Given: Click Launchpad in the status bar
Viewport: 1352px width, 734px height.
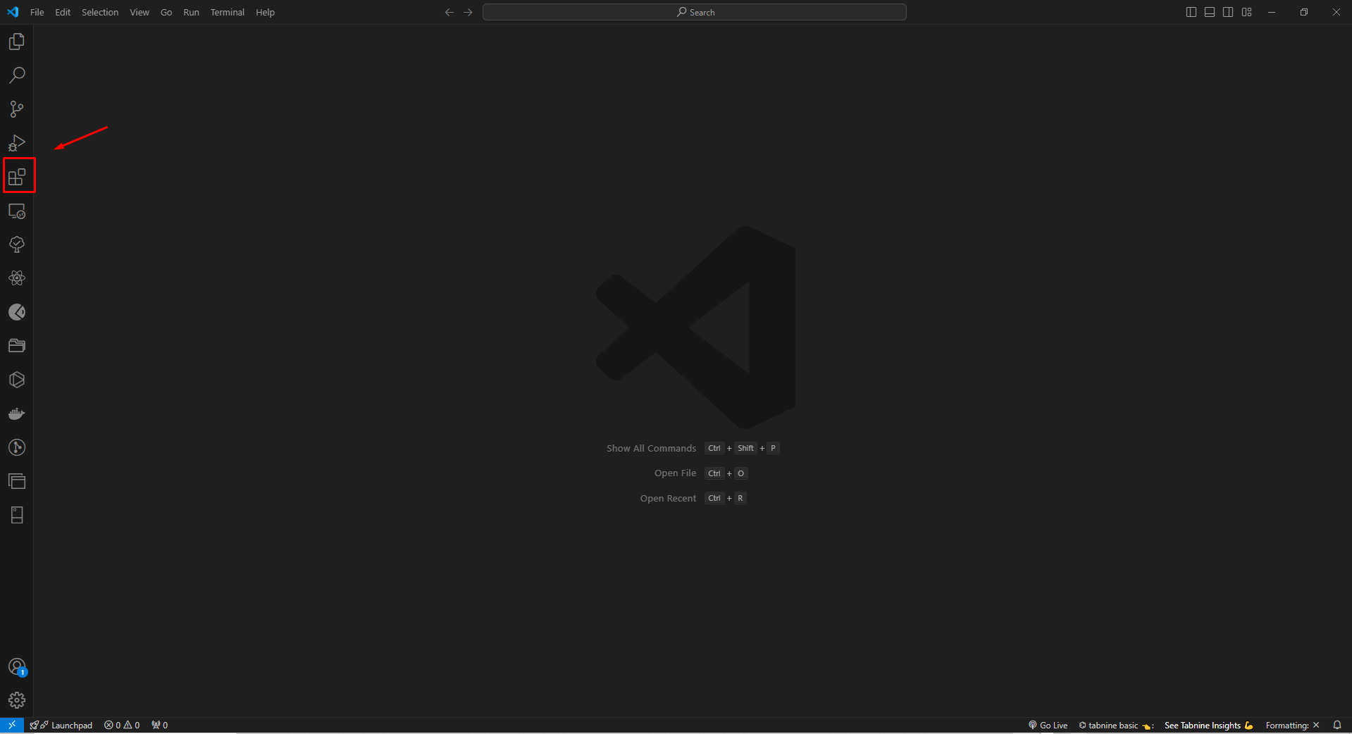Looking at the screenshot, I should pyautogui.click(x=61, y=725).
